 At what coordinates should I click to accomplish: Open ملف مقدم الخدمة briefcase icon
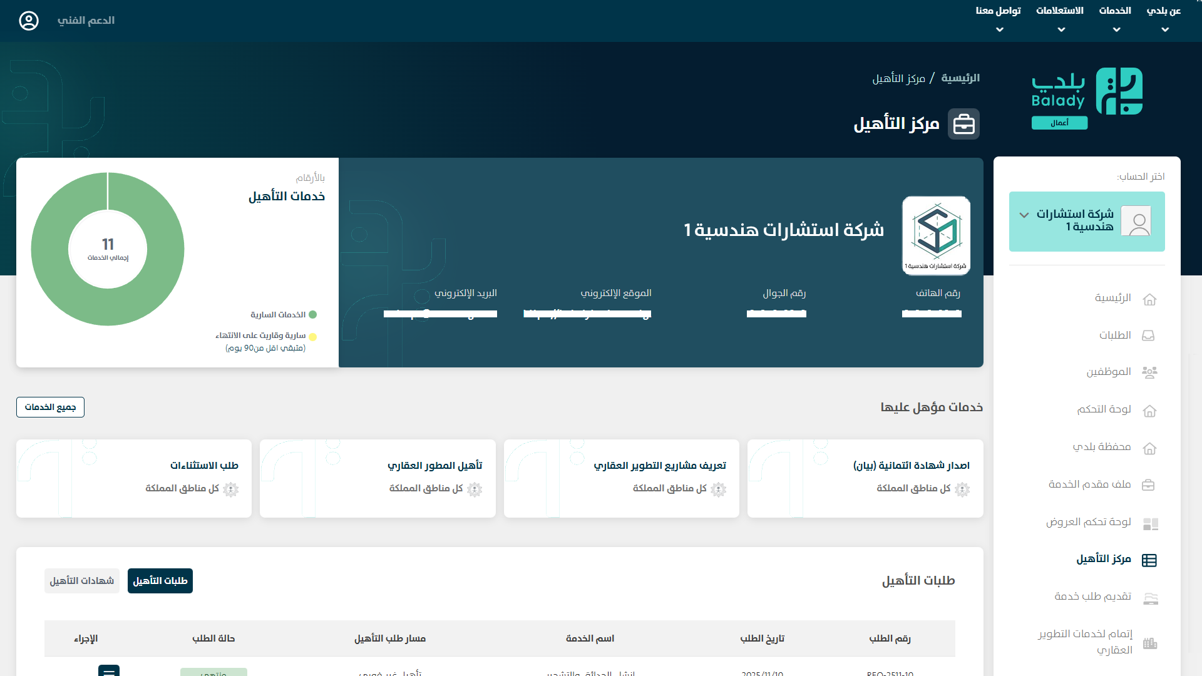1148,485
